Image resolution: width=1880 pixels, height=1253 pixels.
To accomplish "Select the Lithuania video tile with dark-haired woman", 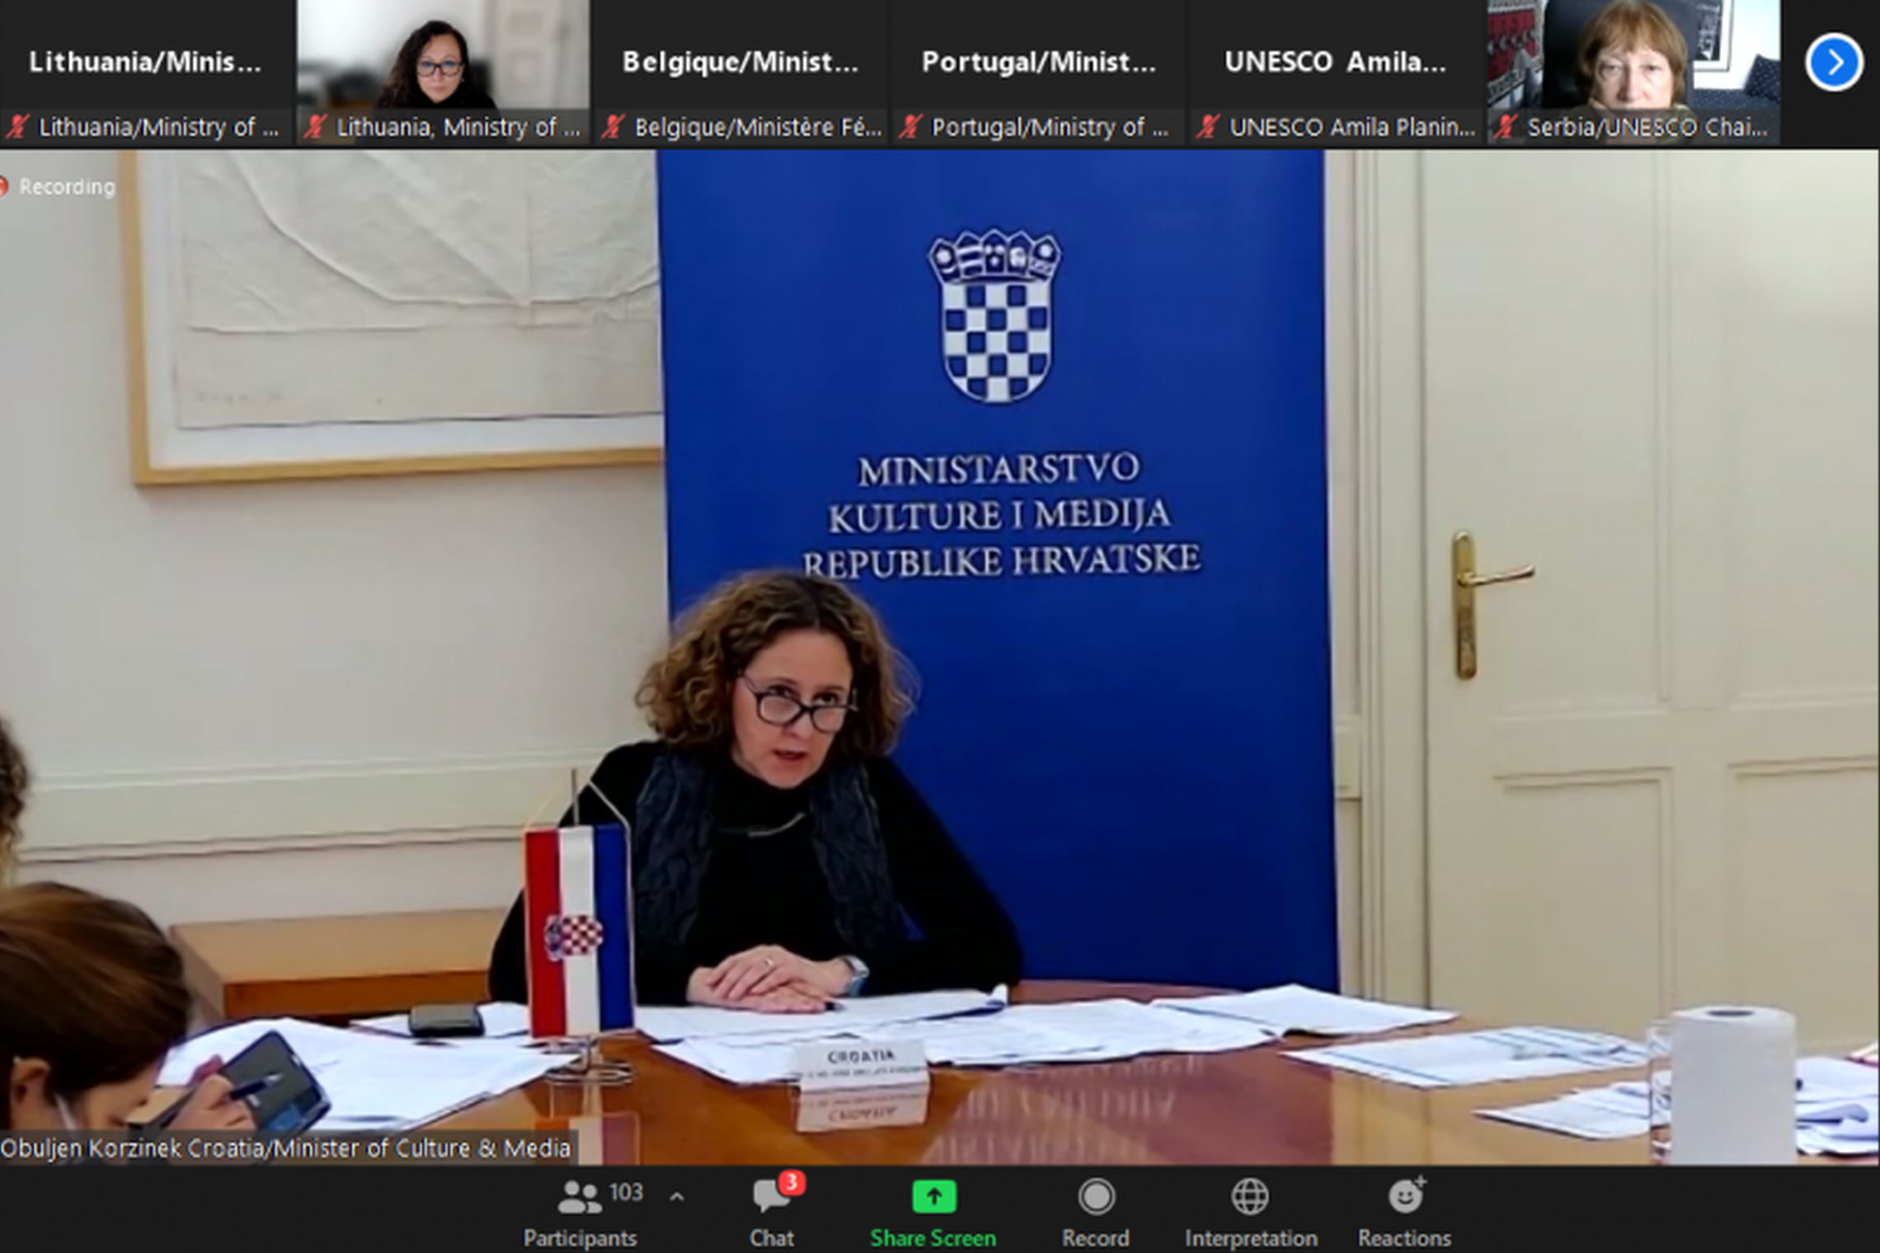I will 444,73.
